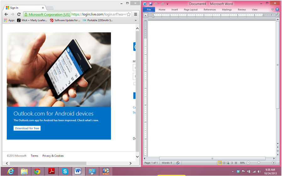This screenshot has height=176, width=282.
Task: Click the volume speaker icon in the system tray
Action: (259, 172)
